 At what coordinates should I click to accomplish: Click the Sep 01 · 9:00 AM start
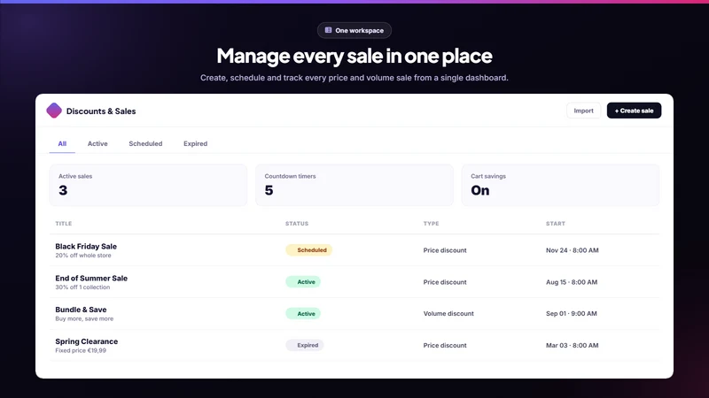click(x=571, y=313)
